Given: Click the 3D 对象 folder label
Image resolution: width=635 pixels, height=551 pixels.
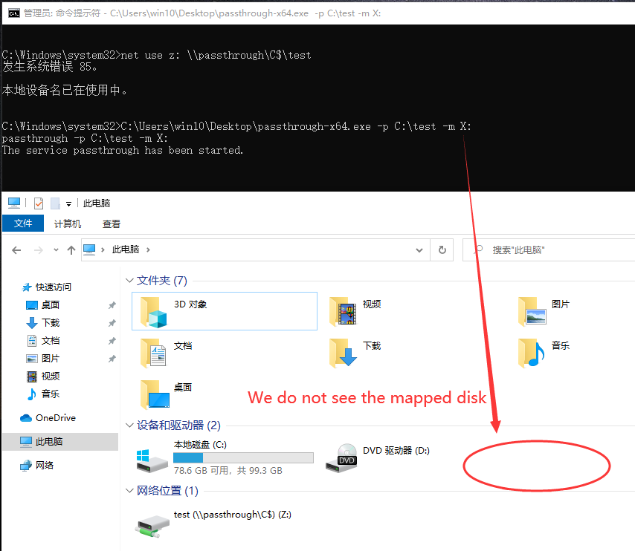Looking at the screenshot, I should 190,304.
